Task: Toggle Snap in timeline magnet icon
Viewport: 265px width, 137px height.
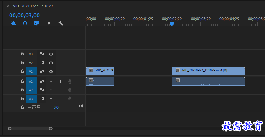Action: 25,23
